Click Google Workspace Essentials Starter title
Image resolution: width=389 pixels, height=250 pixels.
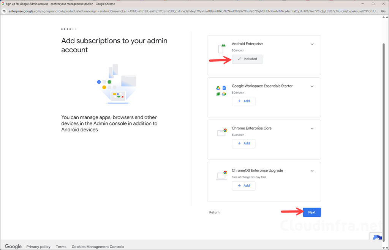[x=262, y=86]
